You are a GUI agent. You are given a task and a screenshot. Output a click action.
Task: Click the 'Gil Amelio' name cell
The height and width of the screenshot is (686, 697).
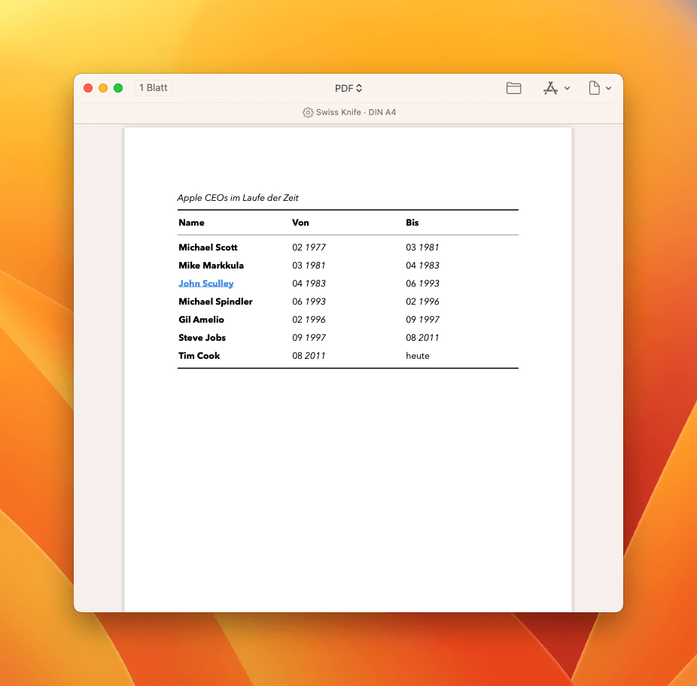202,320
